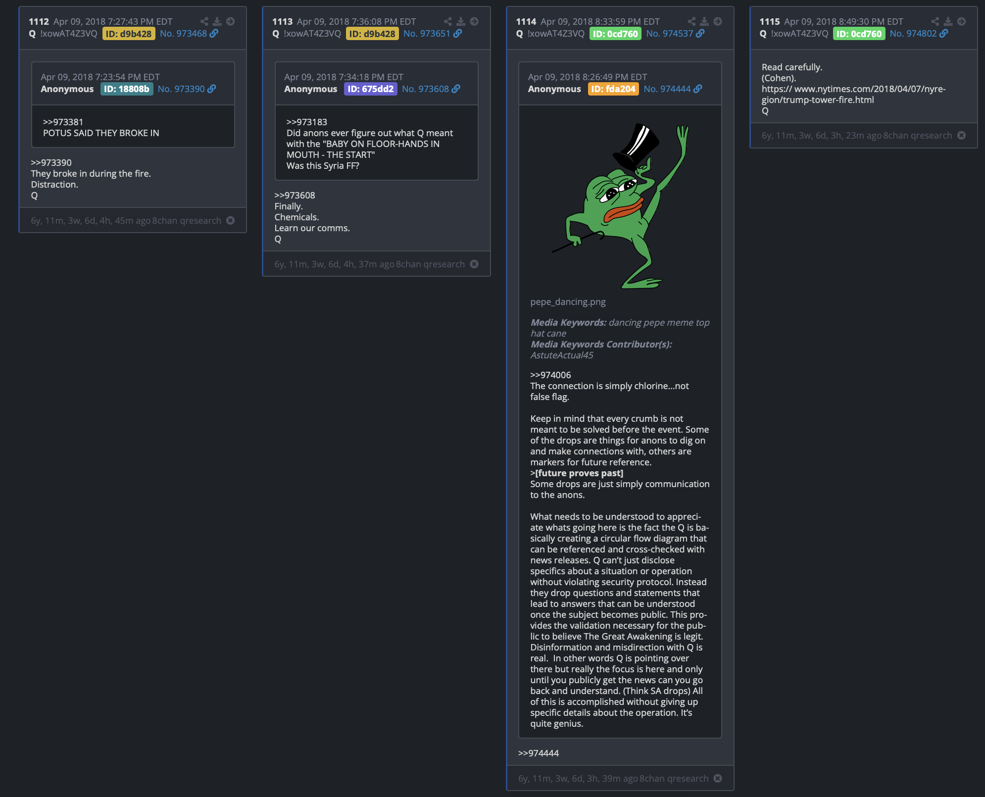Viewport: 985px width, 797px height.
Task: Click the chain icon beside No. 973651
Action: 457,33
